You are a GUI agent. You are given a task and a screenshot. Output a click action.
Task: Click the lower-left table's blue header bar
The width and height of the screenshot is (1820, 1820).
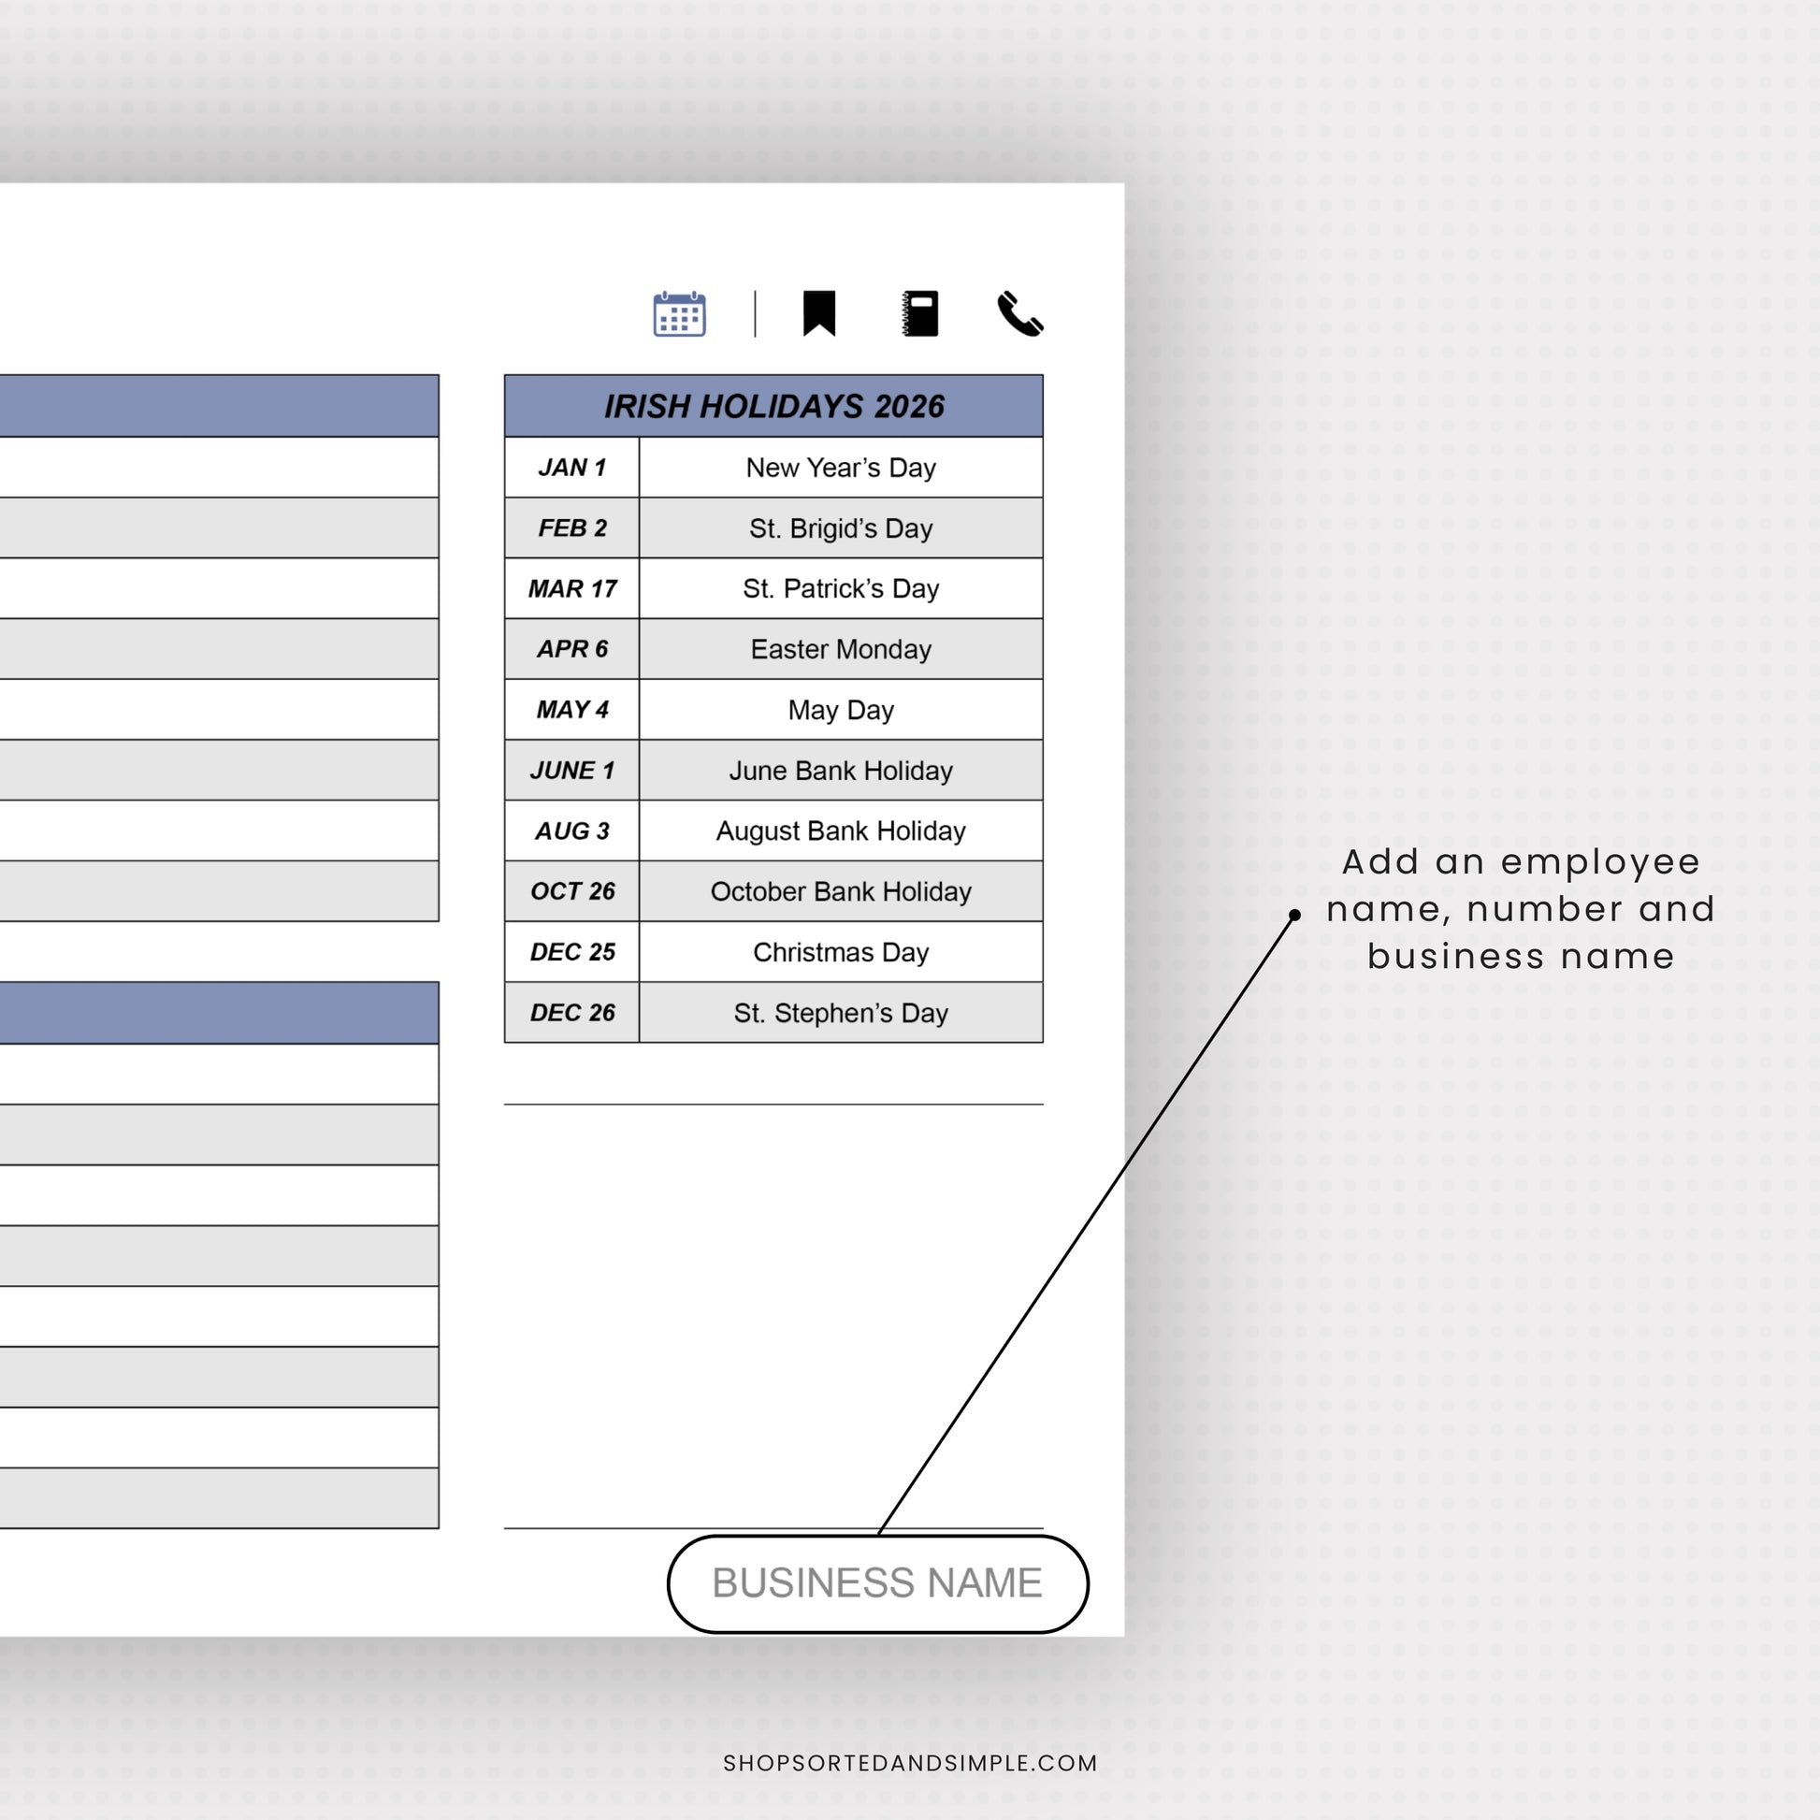219,1013
